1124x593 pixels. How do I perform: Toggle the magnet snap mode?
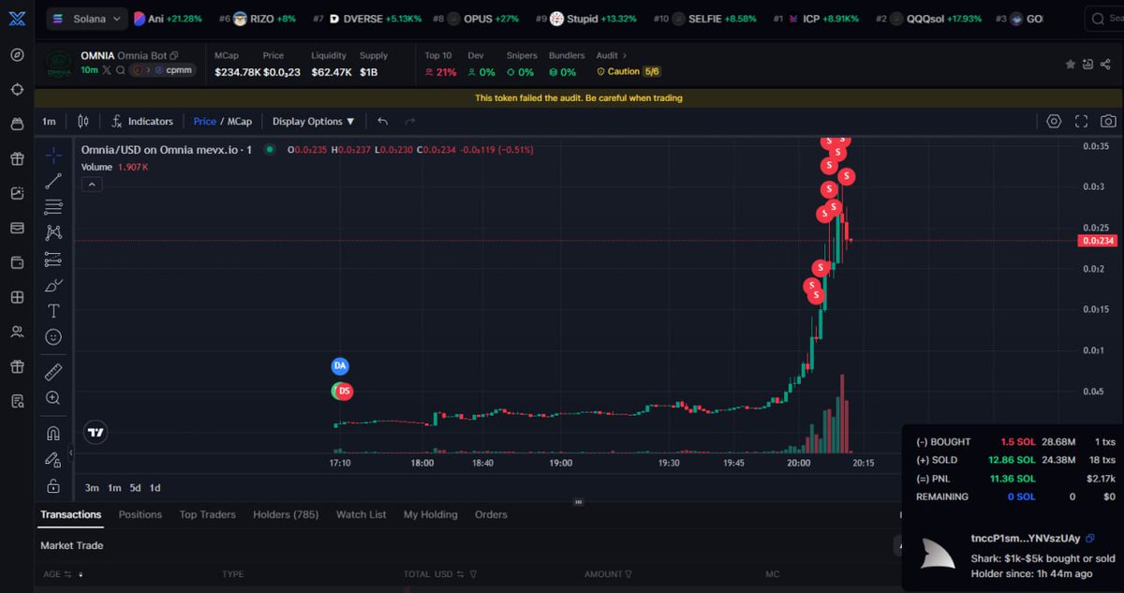pyautogui.click(x=53, y=434)
